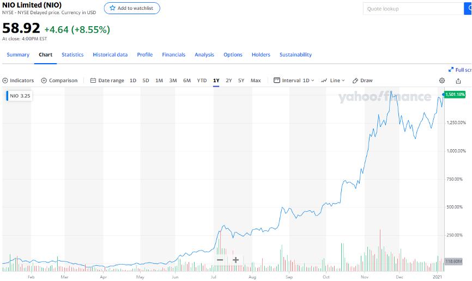The width and height of the screenshot is (472, 281).
Task: Switch range to 6M
Action: (187, 81)
